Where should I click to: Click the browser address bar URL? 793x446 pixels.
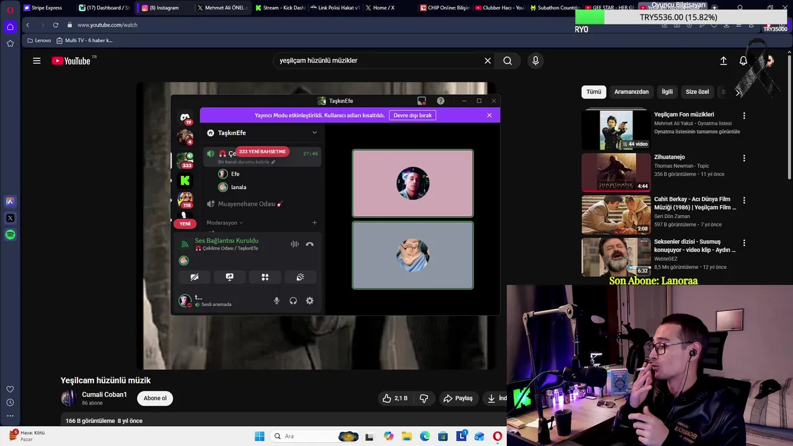click(x=107, y=25)
